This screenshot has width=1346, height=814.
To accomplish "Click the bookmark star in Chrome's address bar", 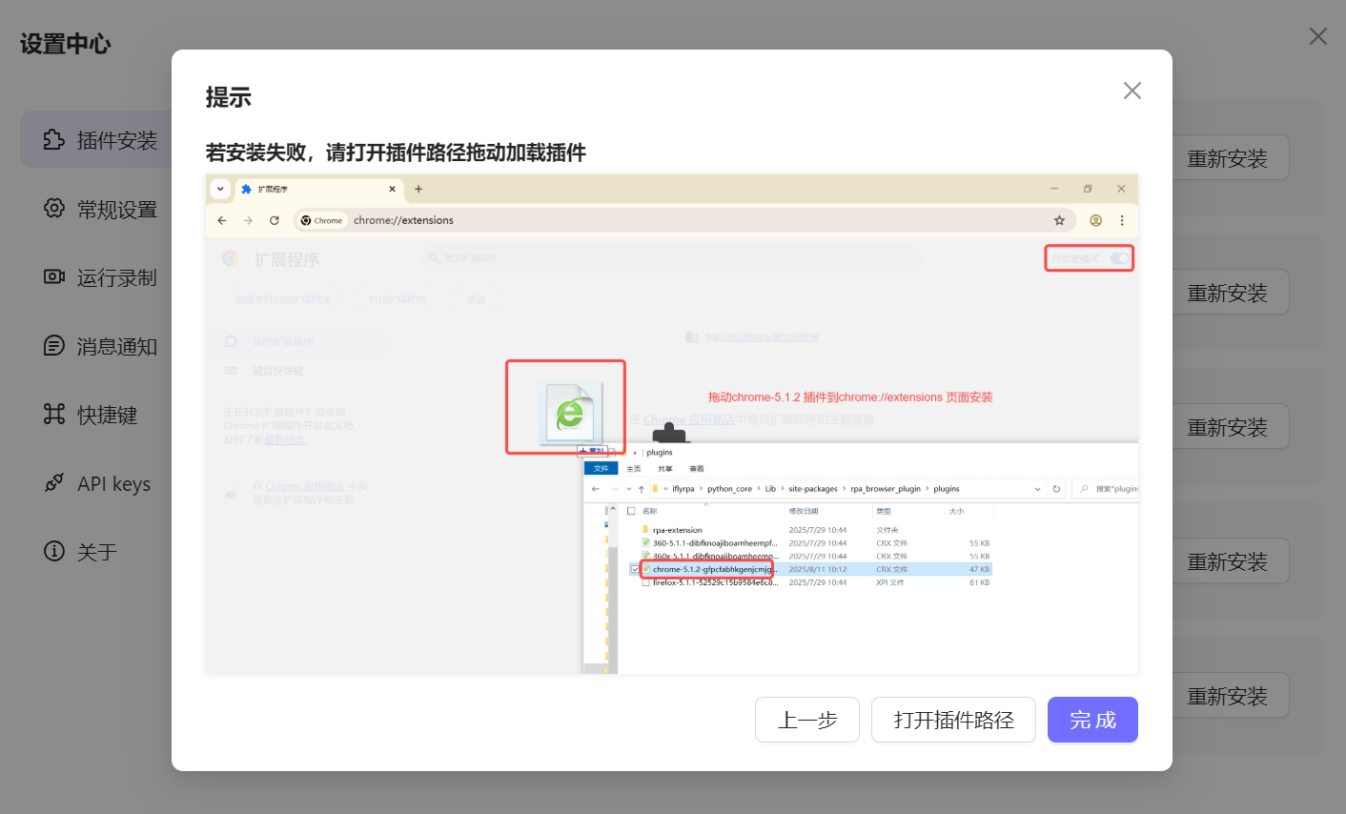I will (x=1059, y=220).
